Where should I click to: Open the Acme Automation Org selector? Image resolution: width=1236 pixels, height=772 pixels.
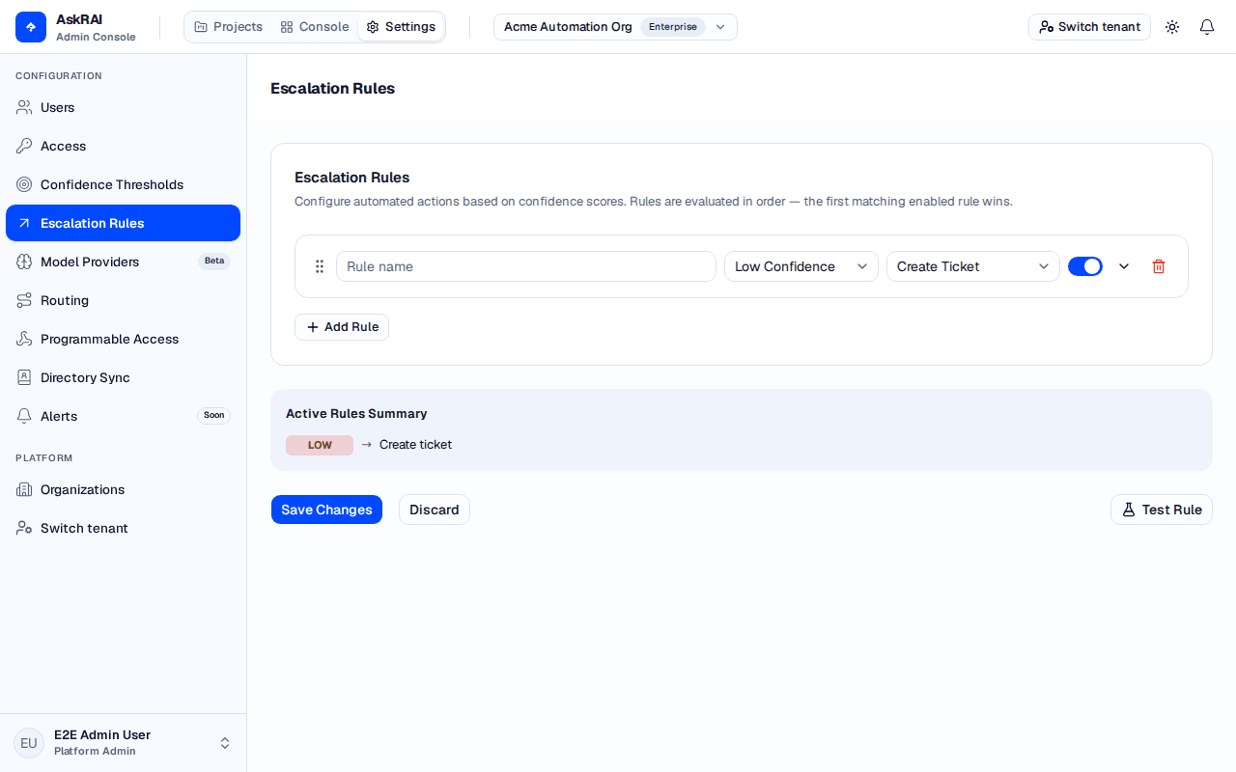pos(615,27)
